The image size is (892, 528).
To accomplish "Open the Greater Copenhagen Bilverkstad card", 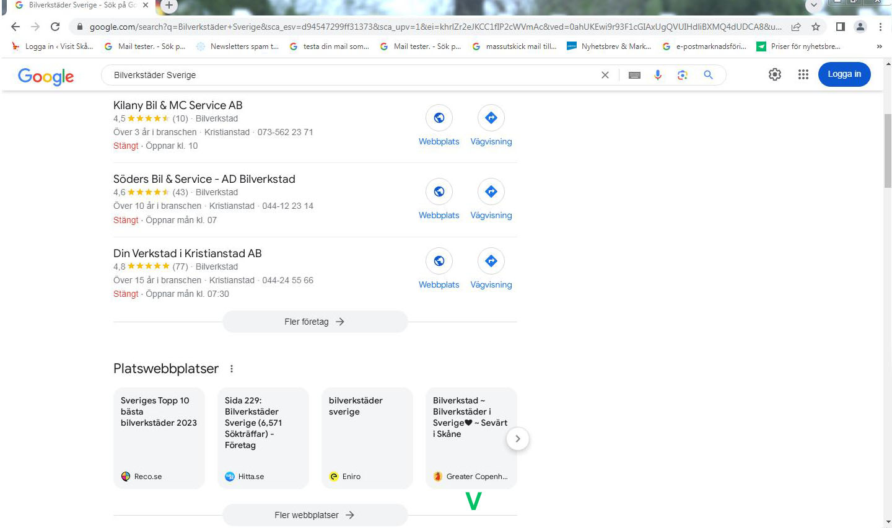I will point(471,438).
